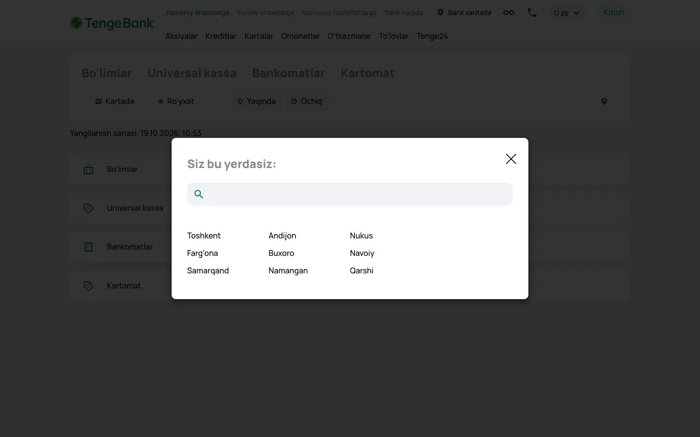The image size is (700, 437).
Task: Click the search magnifier icon in the dialog
Action: coord(199,194)
